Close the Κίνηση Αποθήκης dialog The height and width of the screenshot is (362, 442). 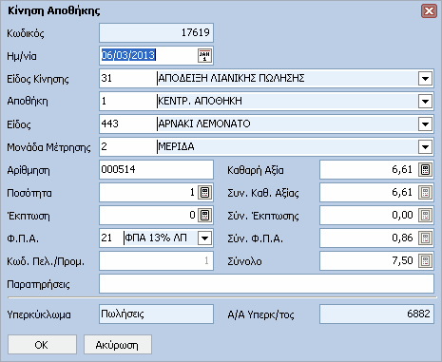click(x=429, y=11)
